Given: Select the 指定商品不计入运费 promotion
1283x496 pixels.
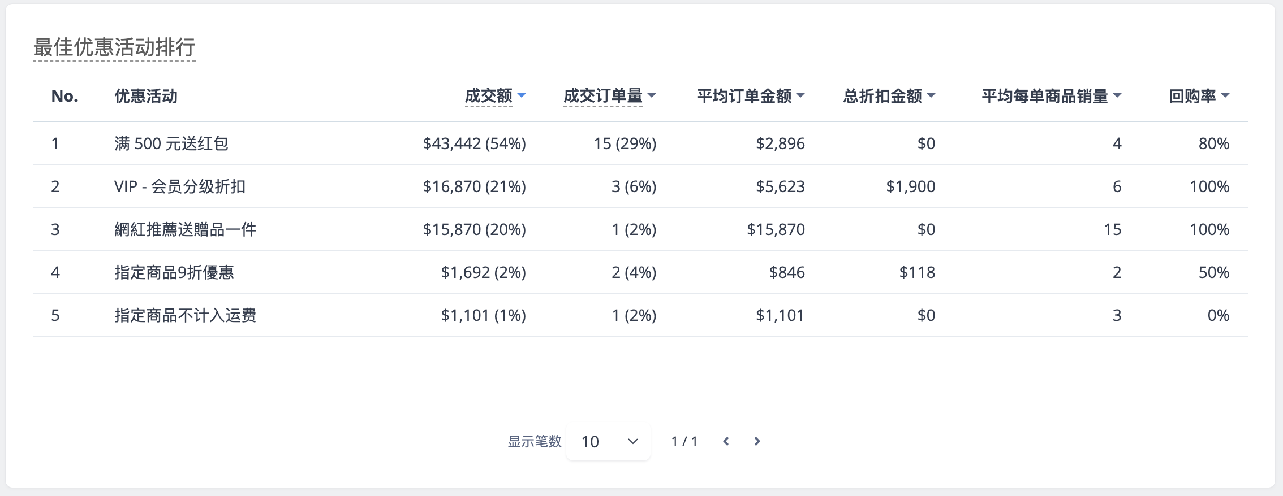Looking at the screenshot, I should 186,315.
